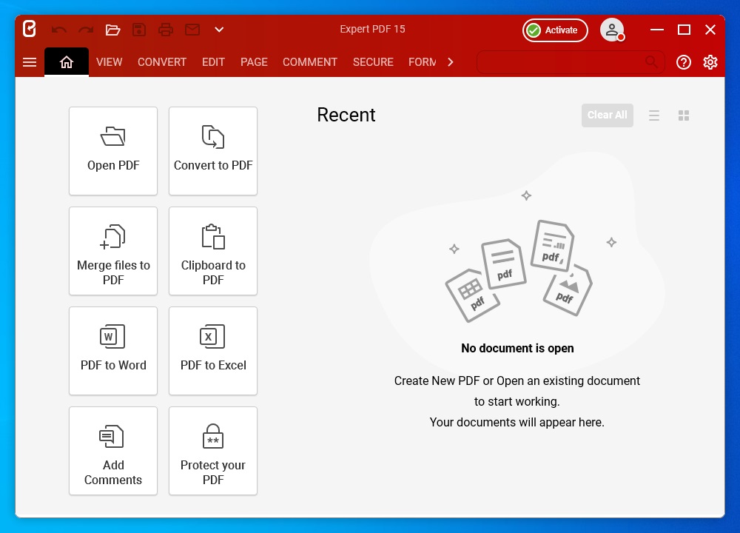Click the Add Comments tile
The image size is (740, 533).
(113, 452)
